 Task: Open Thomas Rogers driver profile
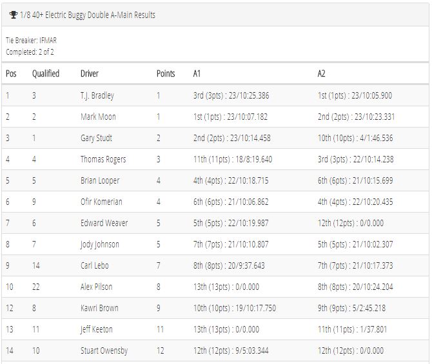[x=103, y=159]
